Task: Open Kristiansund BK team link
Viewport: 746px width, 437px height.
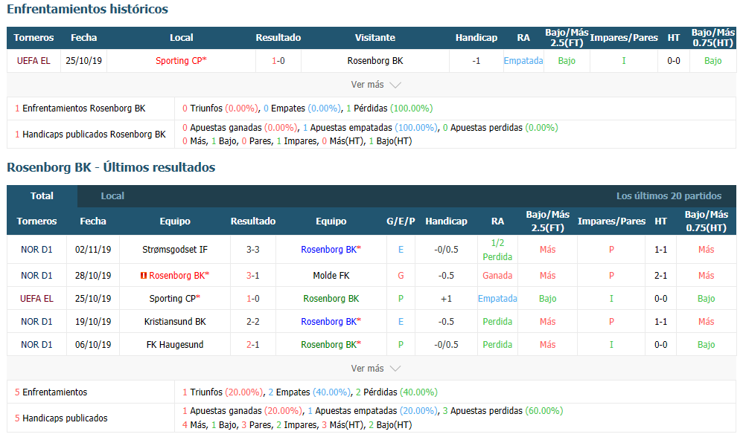Action: pos(175,322)
